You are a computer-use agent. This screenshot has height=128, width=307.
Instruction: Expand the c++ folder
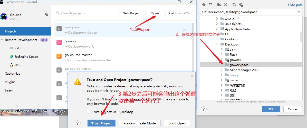222,50
